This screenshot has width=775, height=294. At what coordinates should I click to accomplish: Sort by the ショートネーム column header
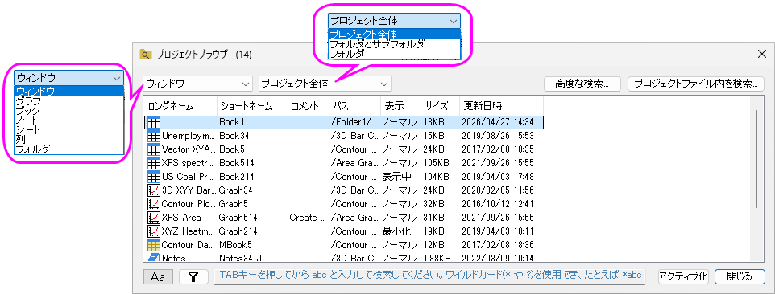[253, 105]
